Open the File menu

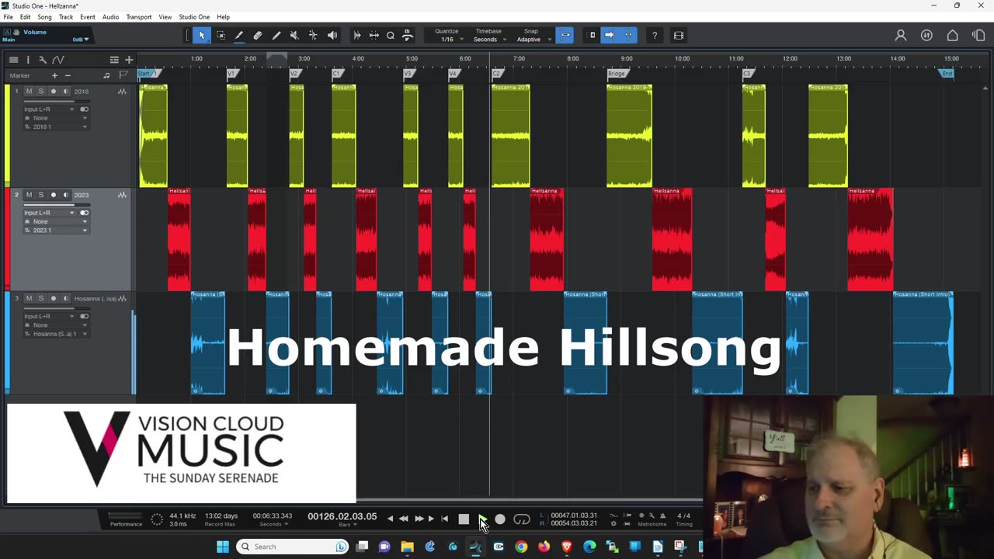(x=8, y=17)
